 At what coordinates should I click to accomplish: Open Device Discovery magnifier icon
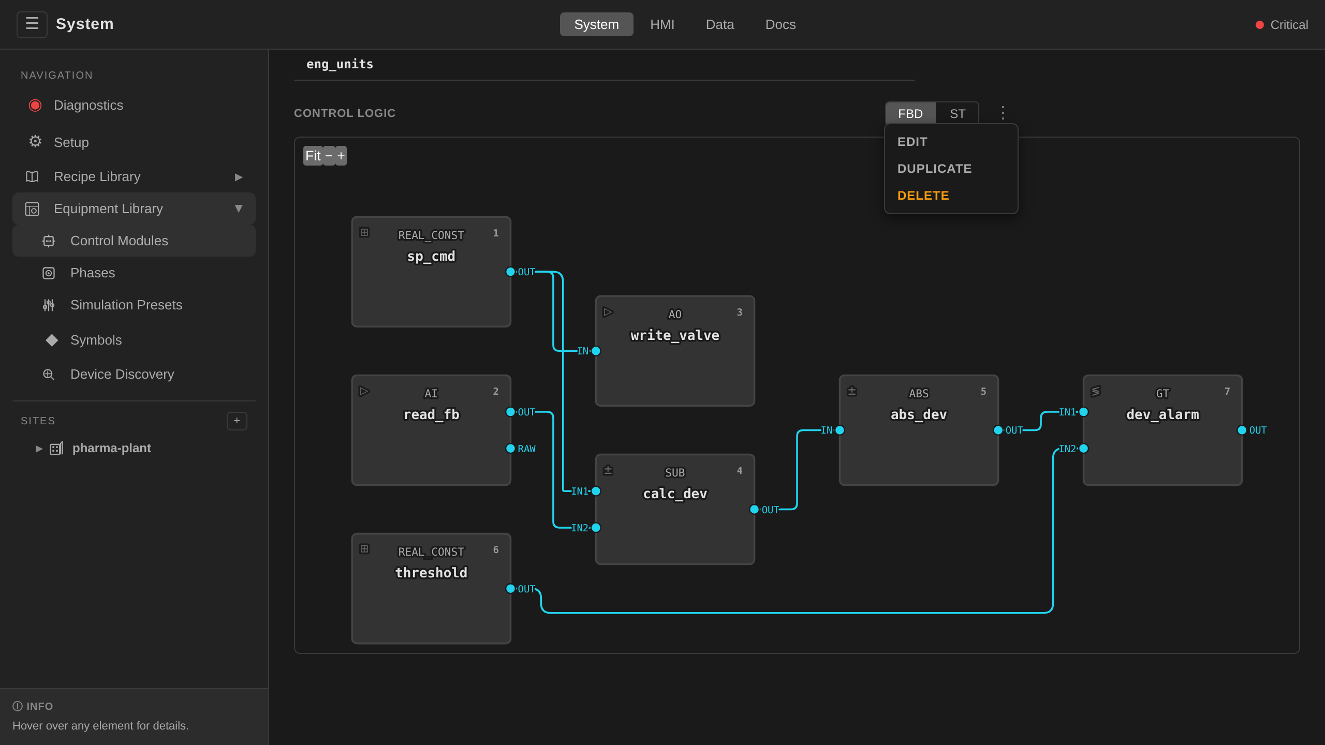(x=49, y=375)
